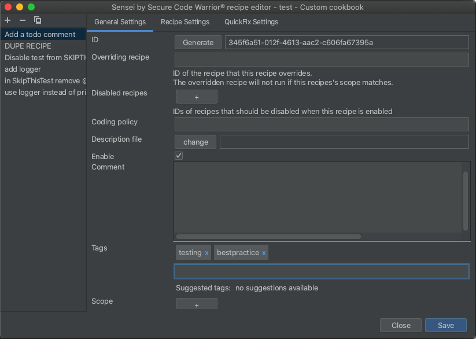Click the Generate ID button

(x=198, y=43)
